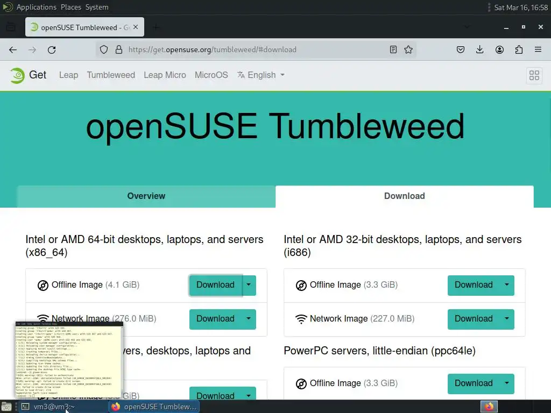Expand x86_64 Network Image download options arrow
The width and height of the screenshot is (551, 413).
click(249, 319)
